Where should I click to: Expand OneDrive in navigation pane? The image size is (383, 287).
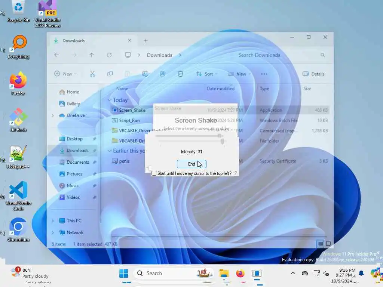pyautogui.click(x=53, y=115)
